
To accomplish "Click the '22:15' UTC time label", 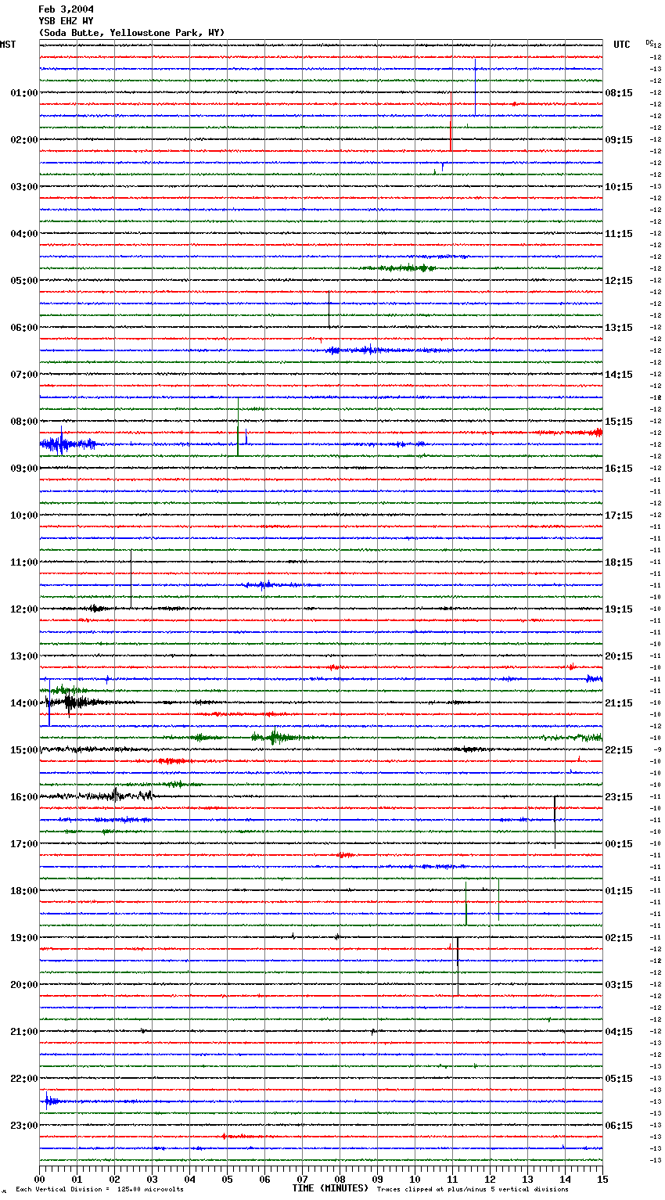I will 619,750.
